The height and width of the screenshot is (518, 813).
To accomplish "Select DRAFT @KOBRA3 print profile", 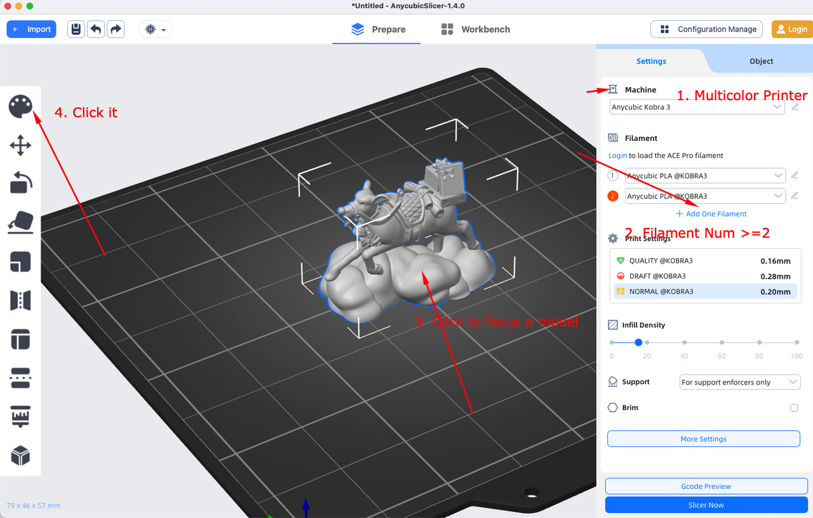I will [x=704, y=276].
